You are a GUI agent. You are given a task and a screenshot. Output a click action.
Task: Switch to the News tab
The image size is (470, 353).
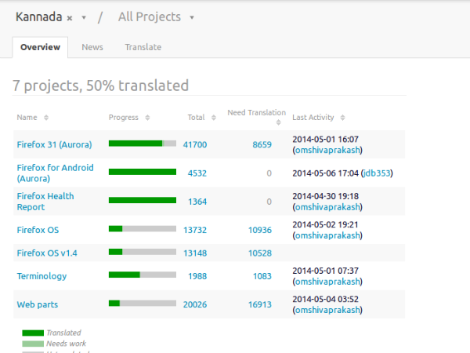click(x=92, y=47)
